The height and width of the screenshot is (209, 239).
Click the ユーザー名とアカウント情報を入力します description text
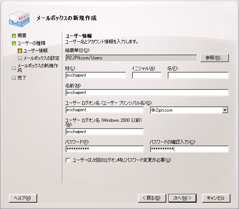click(x=102, y=41)
